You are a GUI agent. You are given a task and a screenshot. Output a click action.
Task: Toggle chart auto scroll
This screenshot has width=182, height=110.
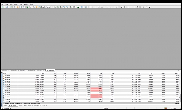tap(71, 7)
